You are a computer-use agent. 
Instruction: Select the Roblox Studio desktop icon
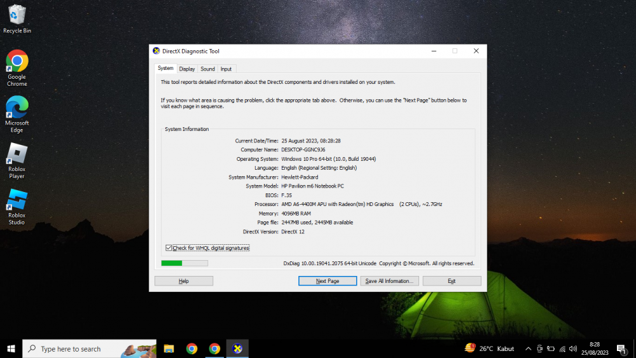click(x=17, y=207)
